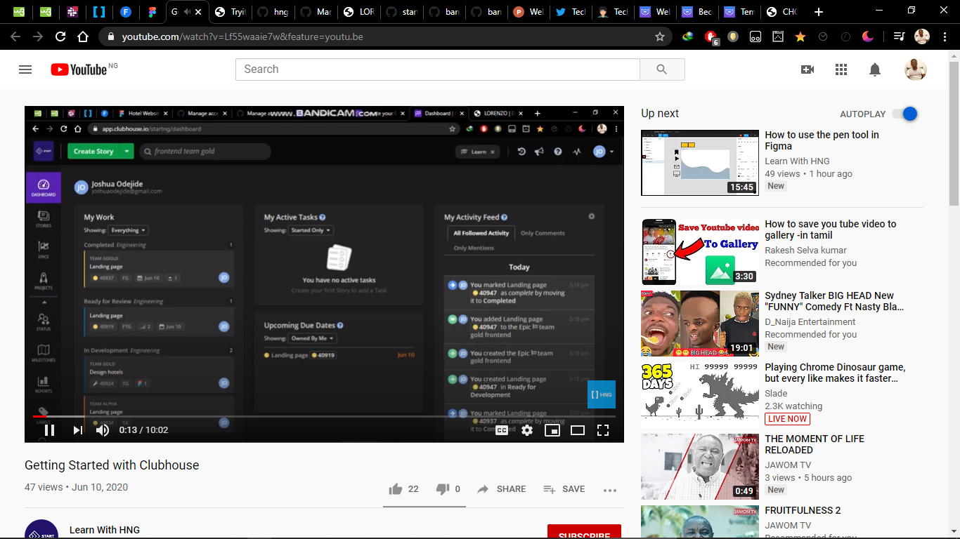Click the video upload camera icon
The height and width of the screenshot is (539, 960).
click(807, 69)
